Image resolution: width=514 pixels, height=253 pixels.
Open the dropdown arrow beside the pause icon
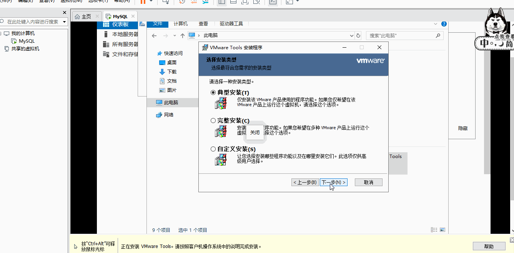[x=151, y=1]
